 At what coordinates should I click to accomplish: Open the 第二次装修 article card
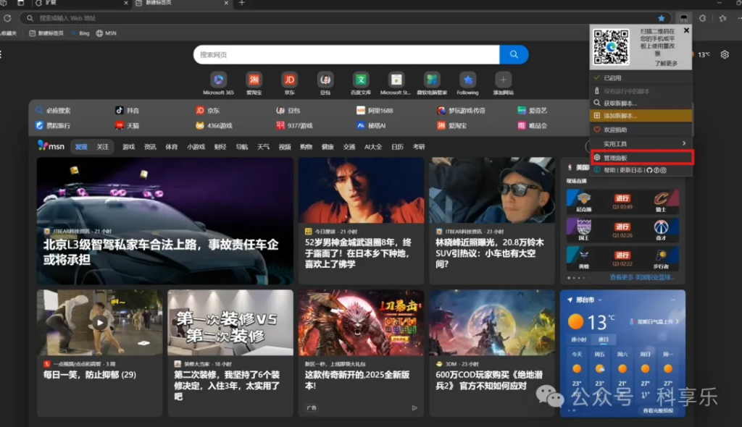pos(230,352)
